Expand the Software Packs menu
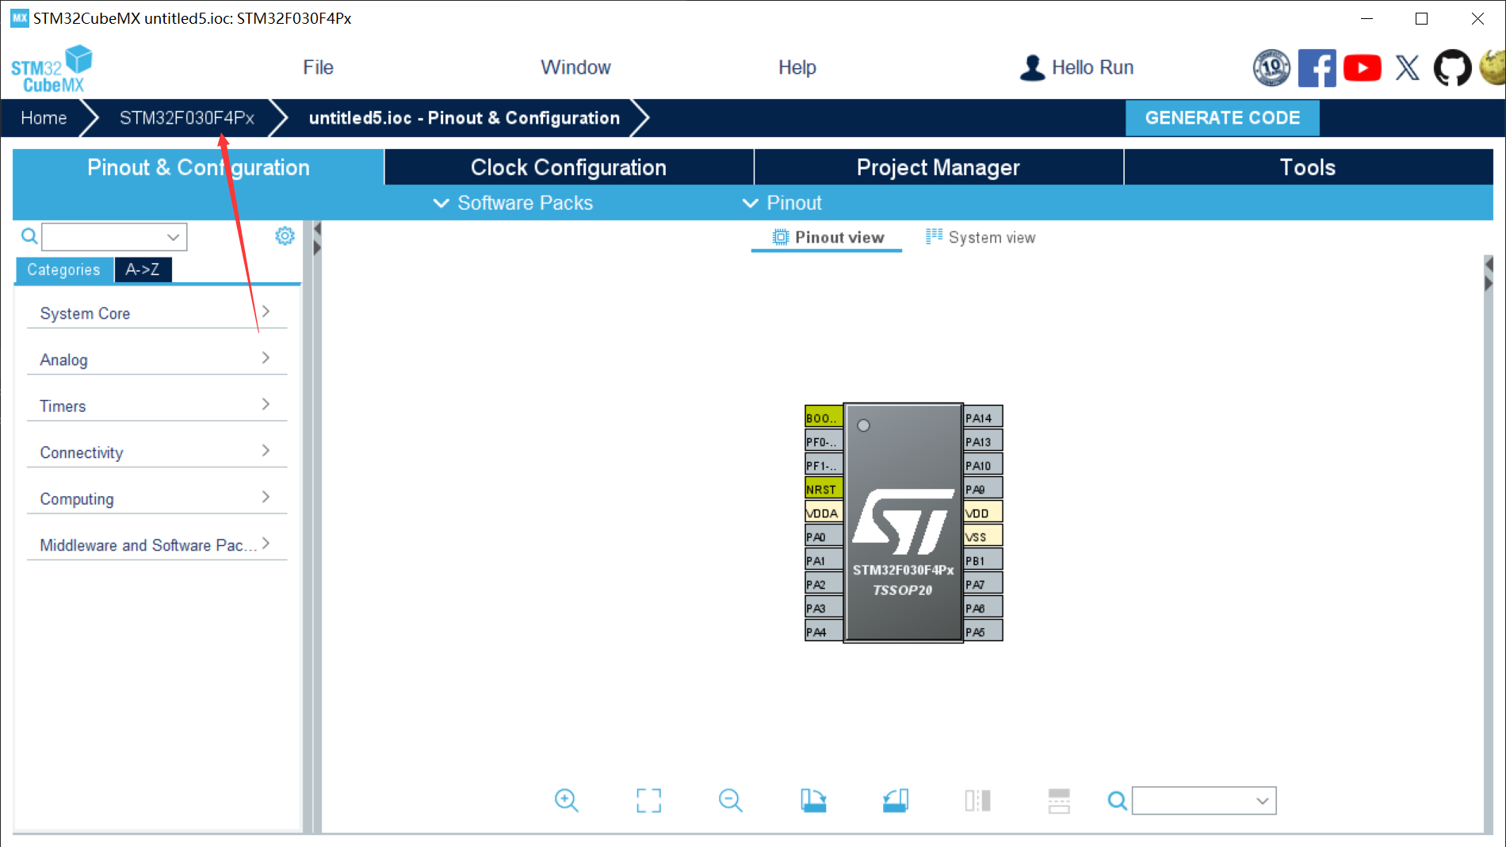This screenshot has width=1506, height=847. click(513, 203)
